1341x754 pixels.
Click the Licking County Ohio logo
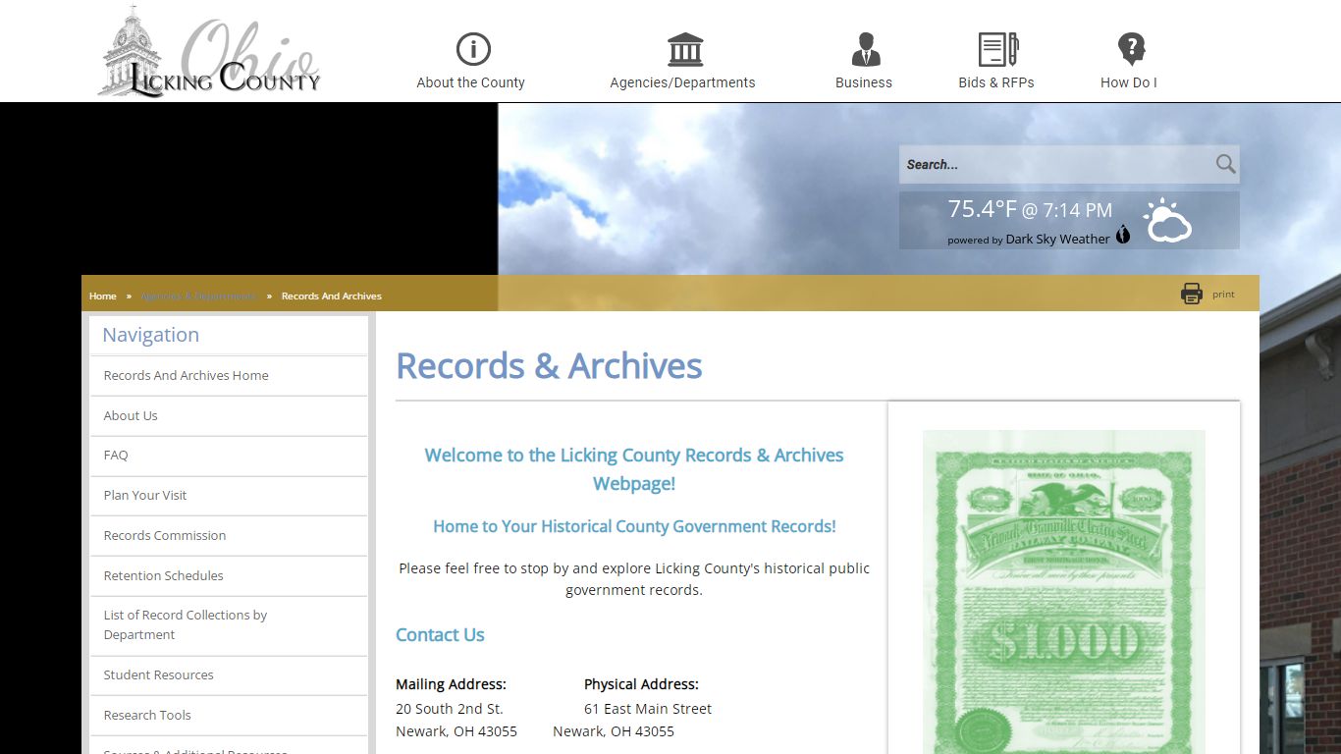pyautogui.click(x=209, y=51)
